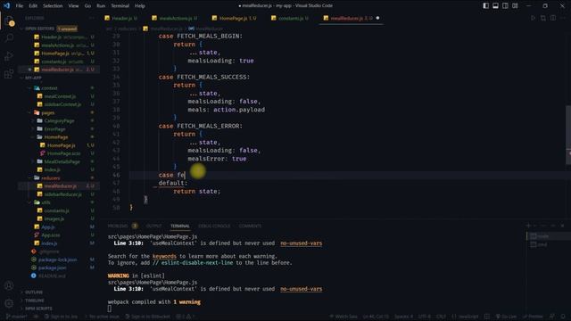Collapse the pages folder
571x321 pixels.
(47, 113)
